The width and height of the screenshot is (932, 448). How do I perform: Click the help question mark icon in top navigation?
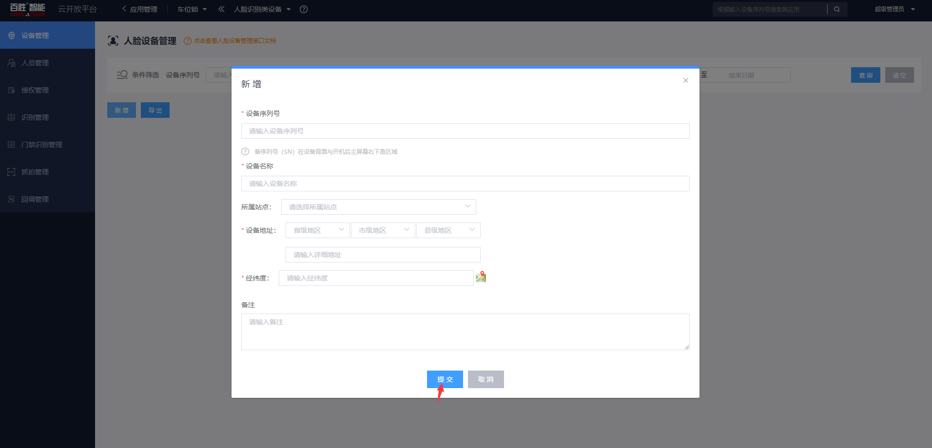pos(304,9)
